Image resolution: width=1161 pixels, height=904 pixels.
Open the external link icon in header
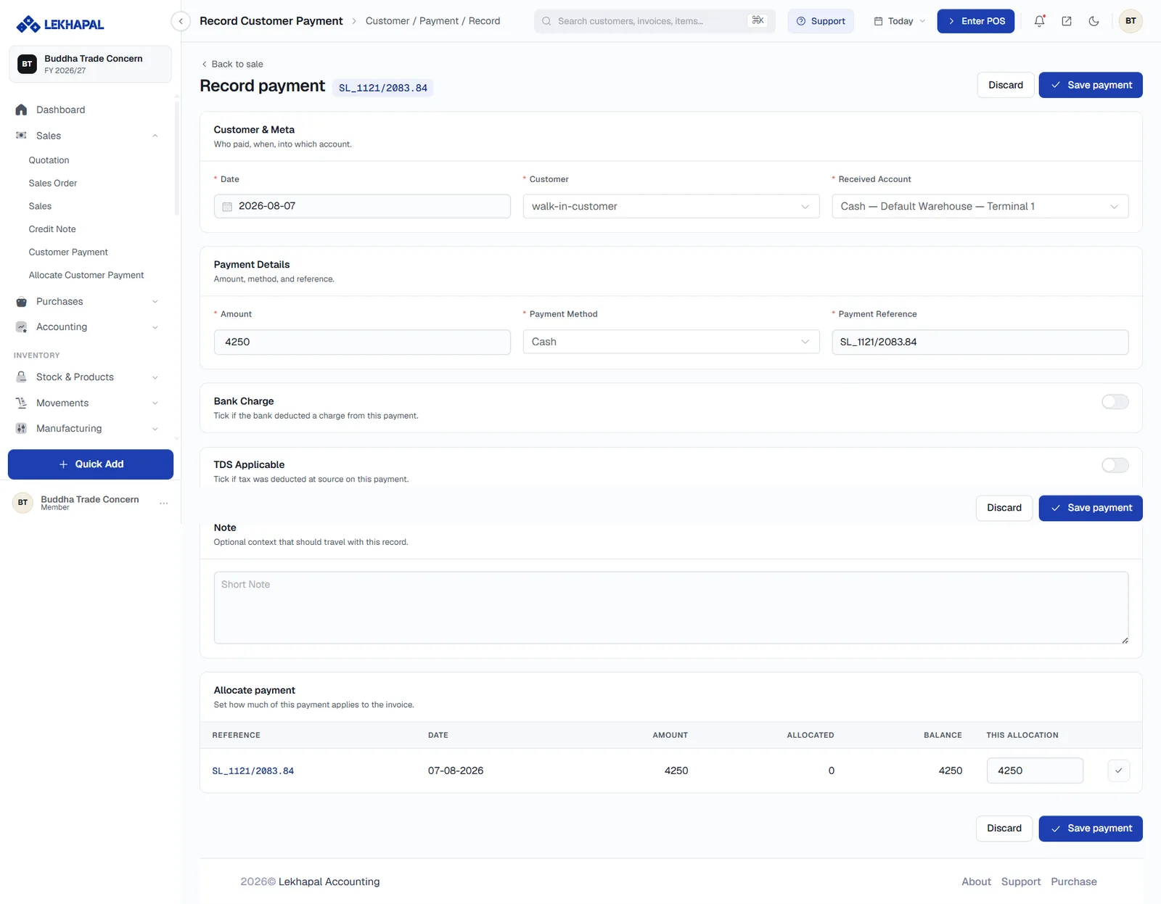[1067, 21]
